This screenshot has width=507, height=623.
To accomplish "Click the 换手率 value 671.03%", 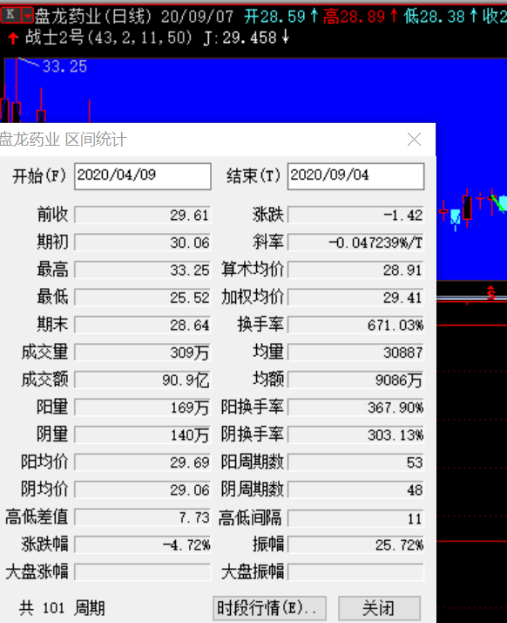I will 355,325.
